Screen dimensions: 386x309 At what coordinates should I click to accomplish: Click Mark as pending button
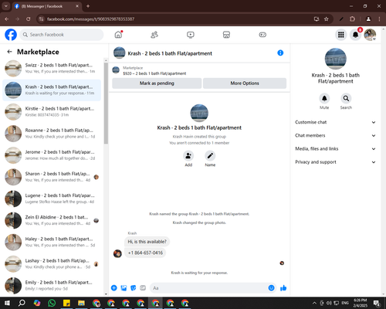point(157,83)
